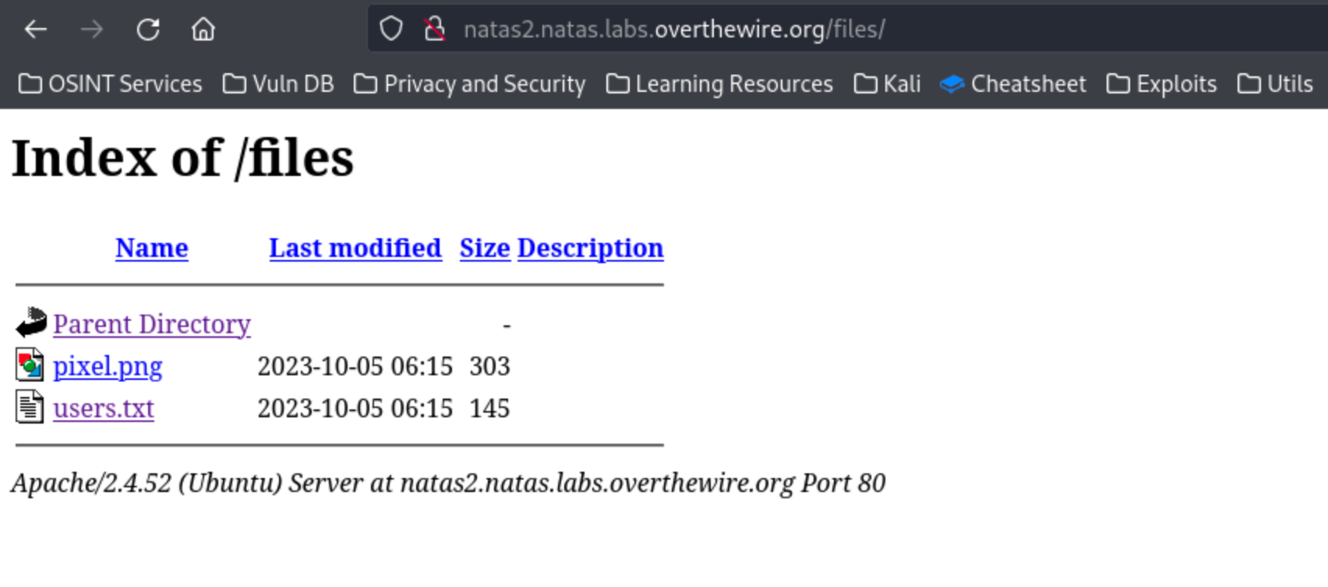Screen dimensions: 1328x587
Task: Click the forward navigation arrow
Action: (x=92, y=30)
